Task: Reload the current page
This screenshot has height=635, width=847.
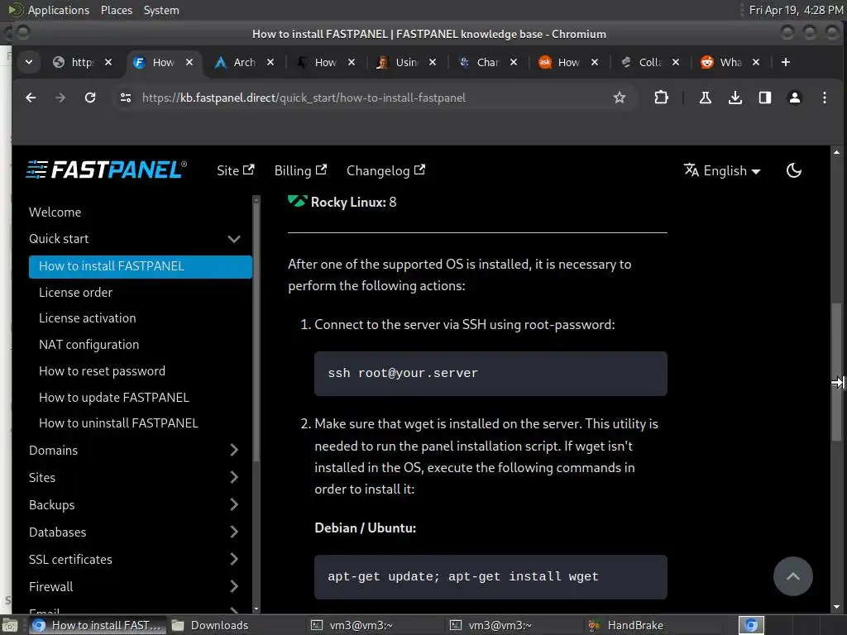Action: click(90, 98)
